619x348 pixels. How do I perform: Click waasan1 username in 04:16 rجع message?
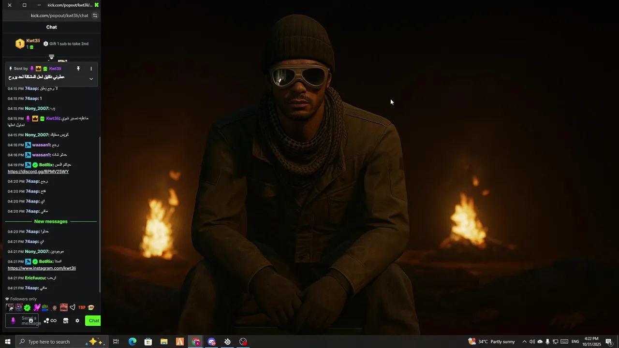coord(41,145)
